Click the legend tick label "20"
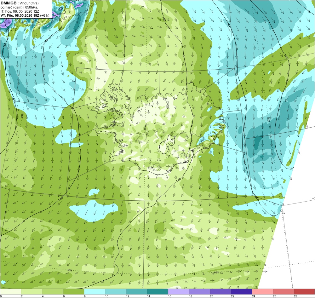315x298 pixels. (212, 296)
